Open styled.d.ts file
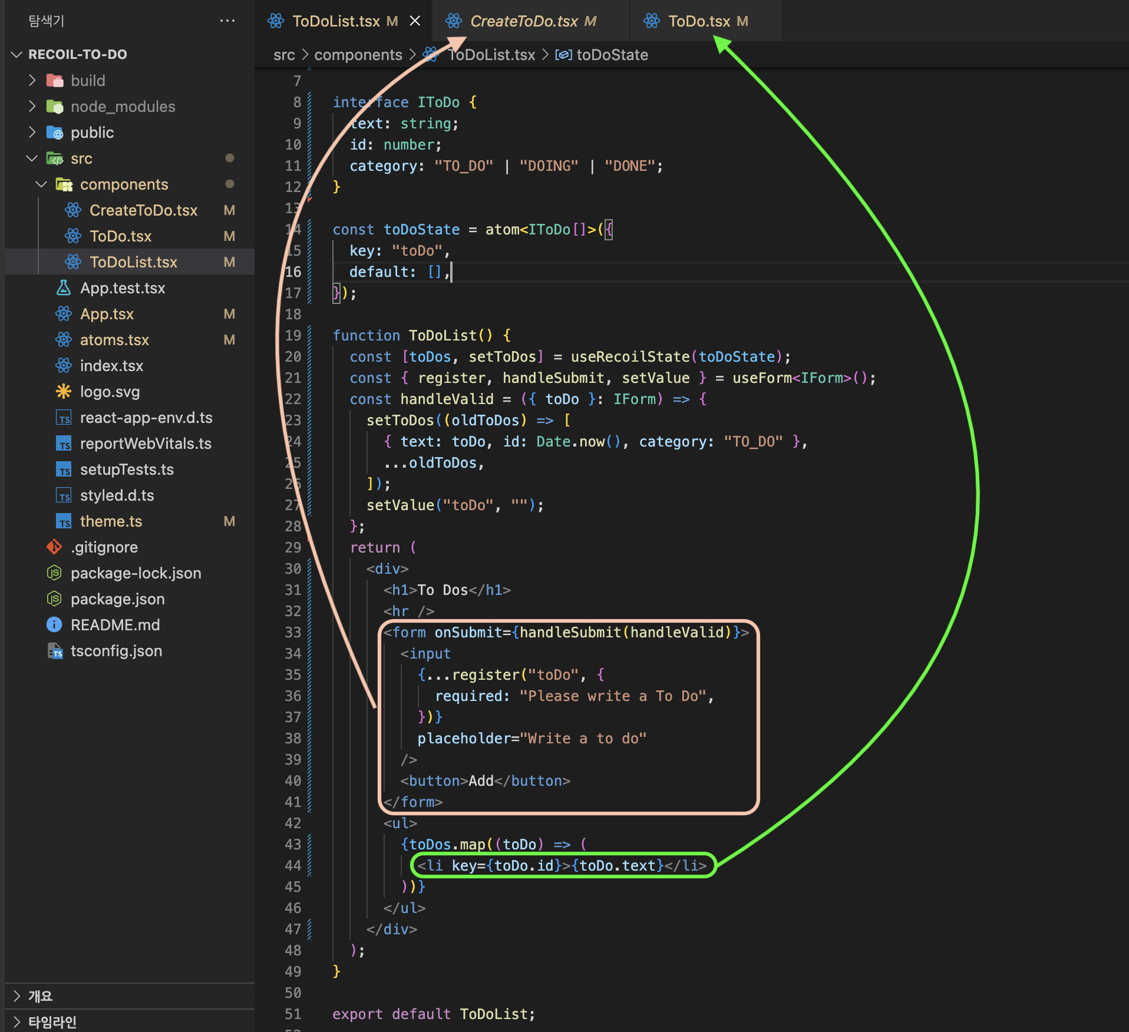1129x1032 pixels. 117,495
